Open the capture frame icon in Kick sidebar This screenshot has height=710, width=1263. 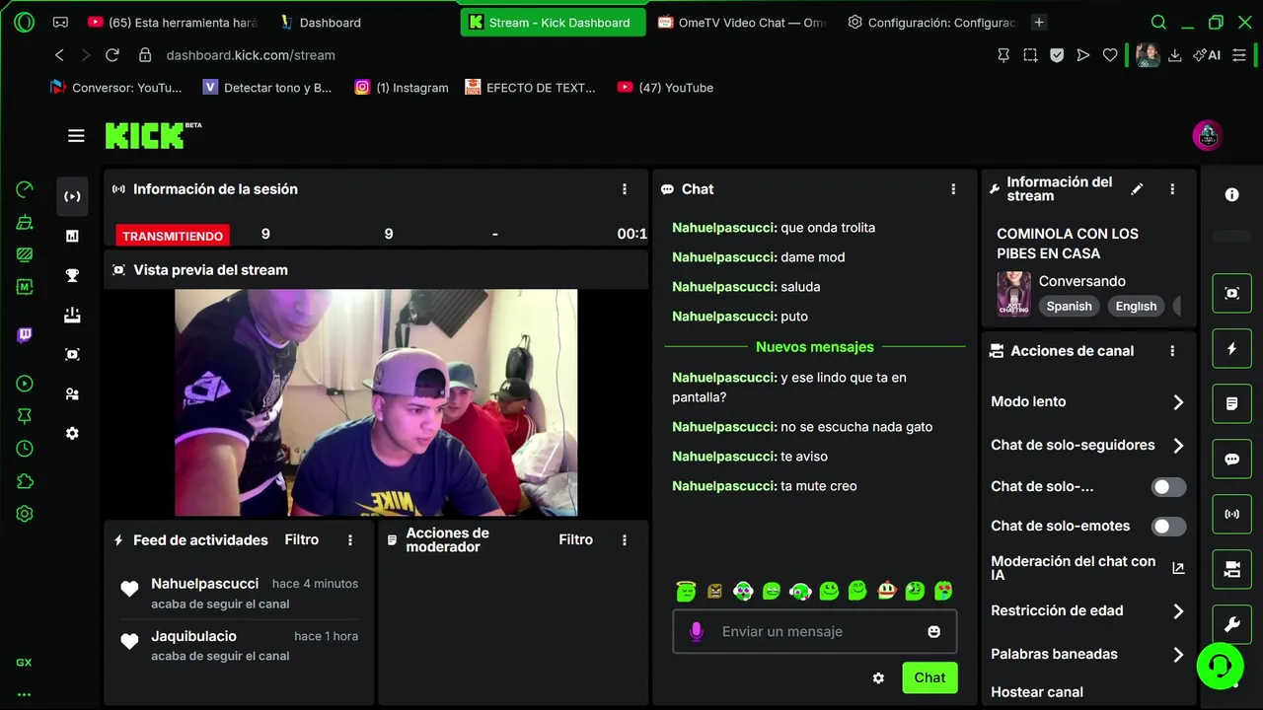(72, 354)
